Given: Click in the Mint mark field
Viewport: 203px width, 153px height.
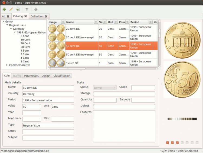Looking at the screenshot, I should point(32,119).
